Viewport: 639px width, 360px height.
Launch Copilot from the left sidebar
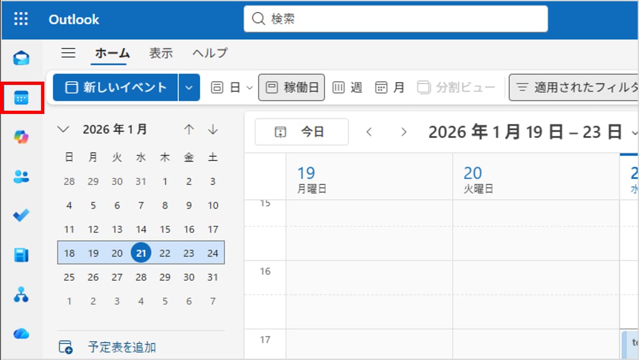[21, 137]
